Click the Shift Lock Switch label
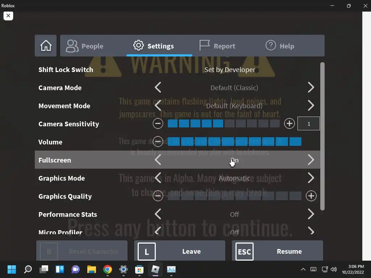The image size is (371, 278). pyautogui.click(x=66, y=69)
